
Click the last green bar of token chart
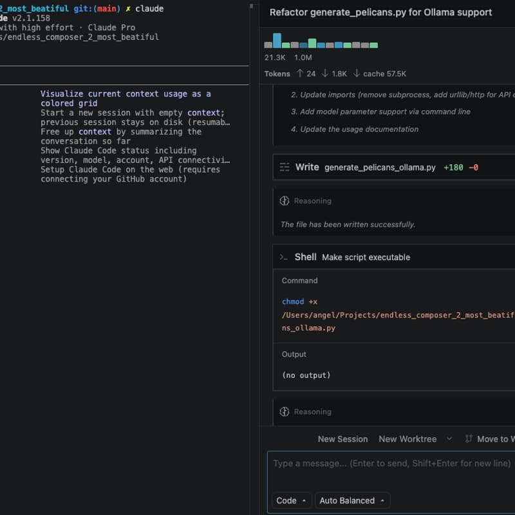(x=374, y=45)
